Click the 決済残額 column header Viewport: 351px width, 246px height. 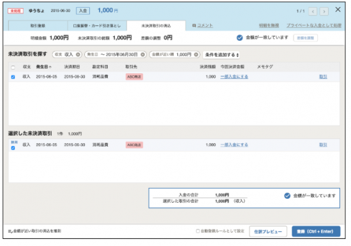[x=208, y=67]
